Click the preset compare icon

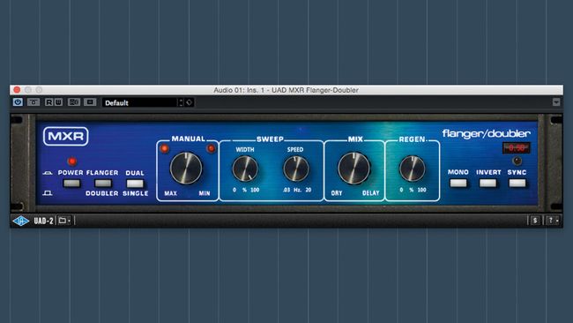tap(74, 102)
